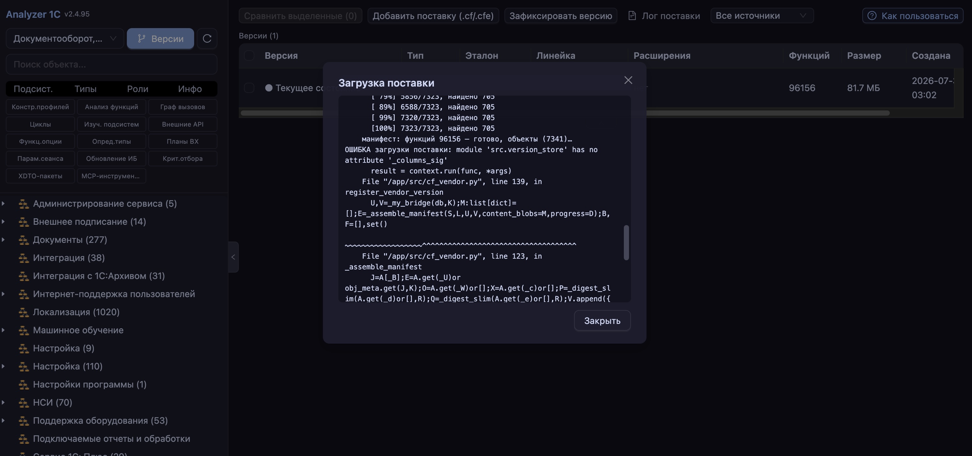Switch to the Типы tab
The image size is (972, 456).
point(85,89)
